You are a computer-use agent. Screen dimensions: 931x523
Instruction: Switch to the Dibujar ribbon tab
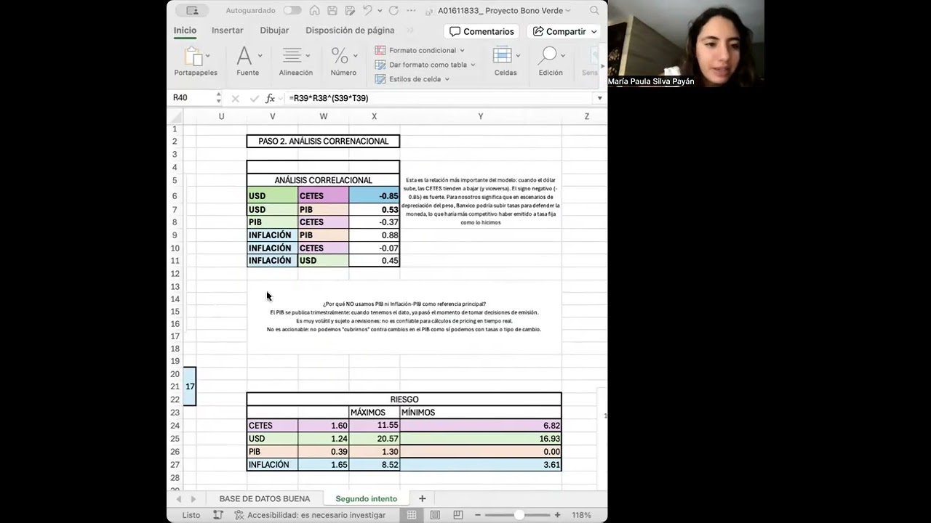(274, 31)
